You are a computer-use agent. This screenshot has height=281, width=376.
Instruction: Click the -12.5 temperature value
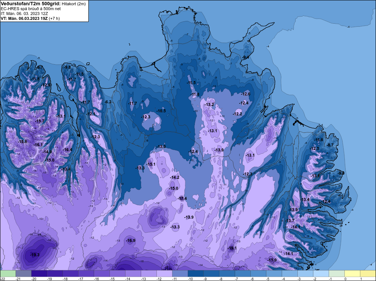click(315, 148)
